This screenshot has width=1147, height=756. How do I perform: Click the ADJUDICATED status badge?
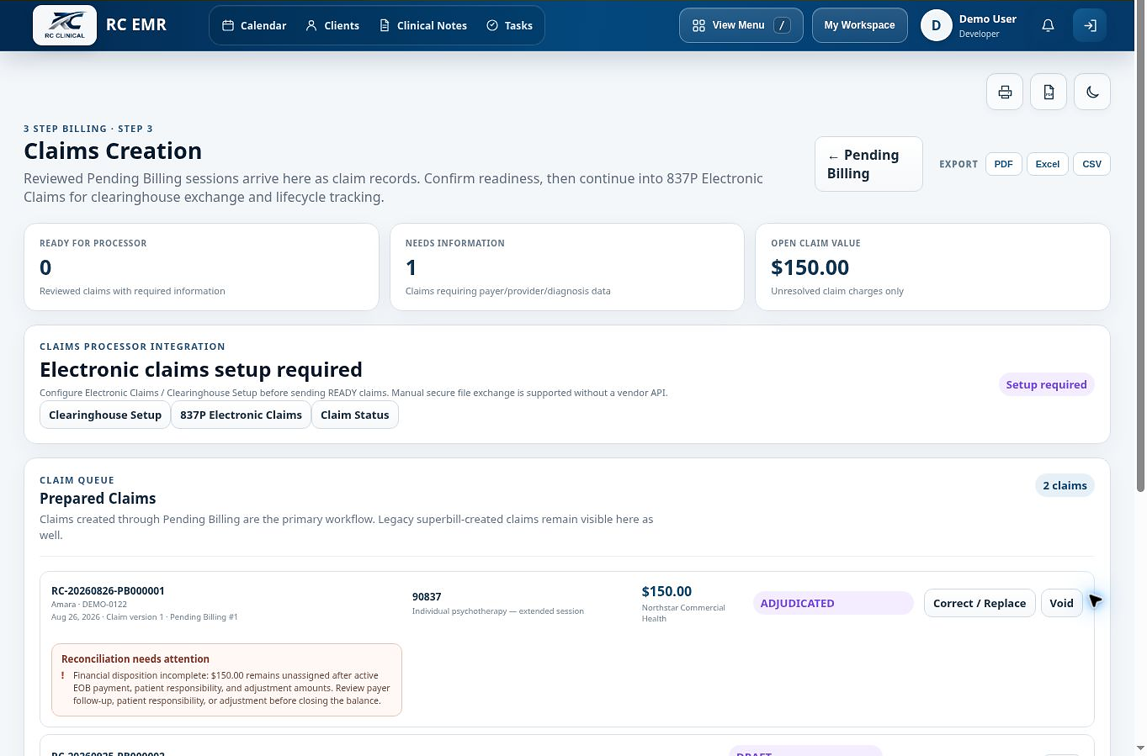833,603
